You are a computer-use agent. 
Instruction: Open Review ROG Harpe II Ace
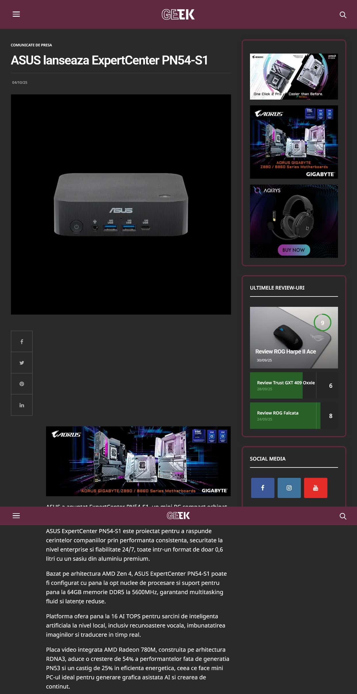click(285, 351)
